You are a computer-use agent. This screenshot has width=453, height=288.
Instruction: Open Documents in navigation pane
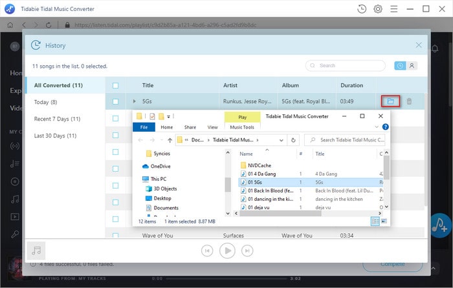[x=162, y=208]
